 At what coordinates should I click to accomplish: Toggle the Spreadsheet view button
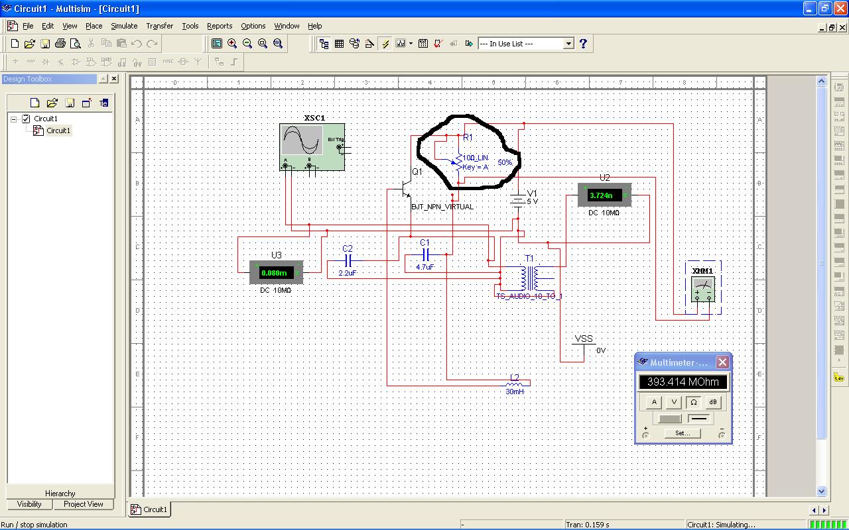339,44
